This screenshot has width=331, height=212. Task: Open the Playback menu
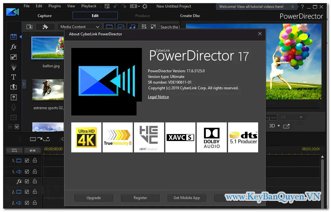89,6
